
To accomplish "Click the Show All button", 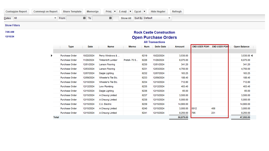I will (126, 18).
